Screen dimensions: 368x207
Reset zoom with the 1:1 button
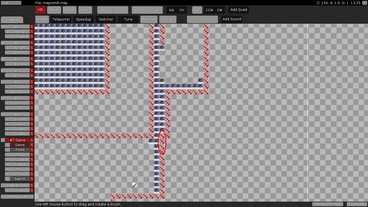coord(113,10)
